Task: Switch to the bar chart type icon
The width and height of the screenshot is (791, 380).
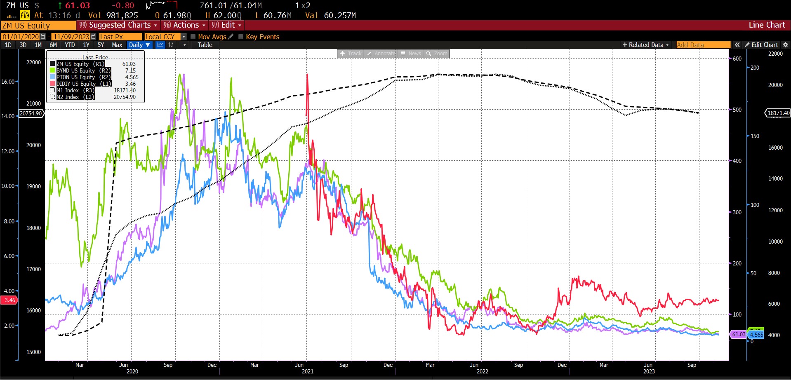Action: tap(171, 45)
